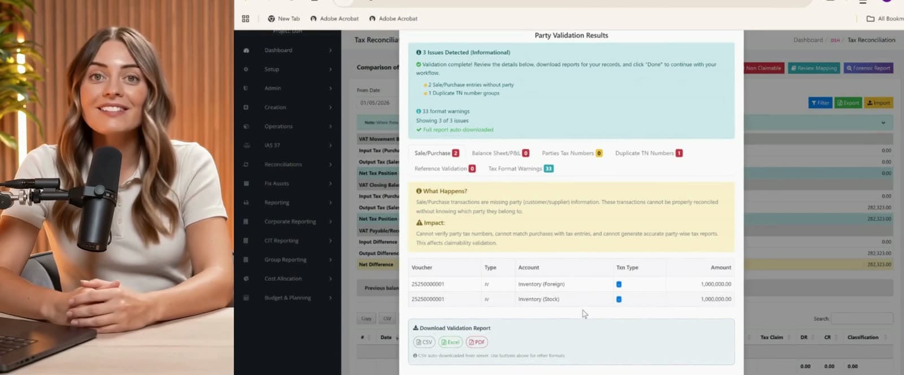Click the Download Validation Report icon
904x375 pixels.
(415, 328)
